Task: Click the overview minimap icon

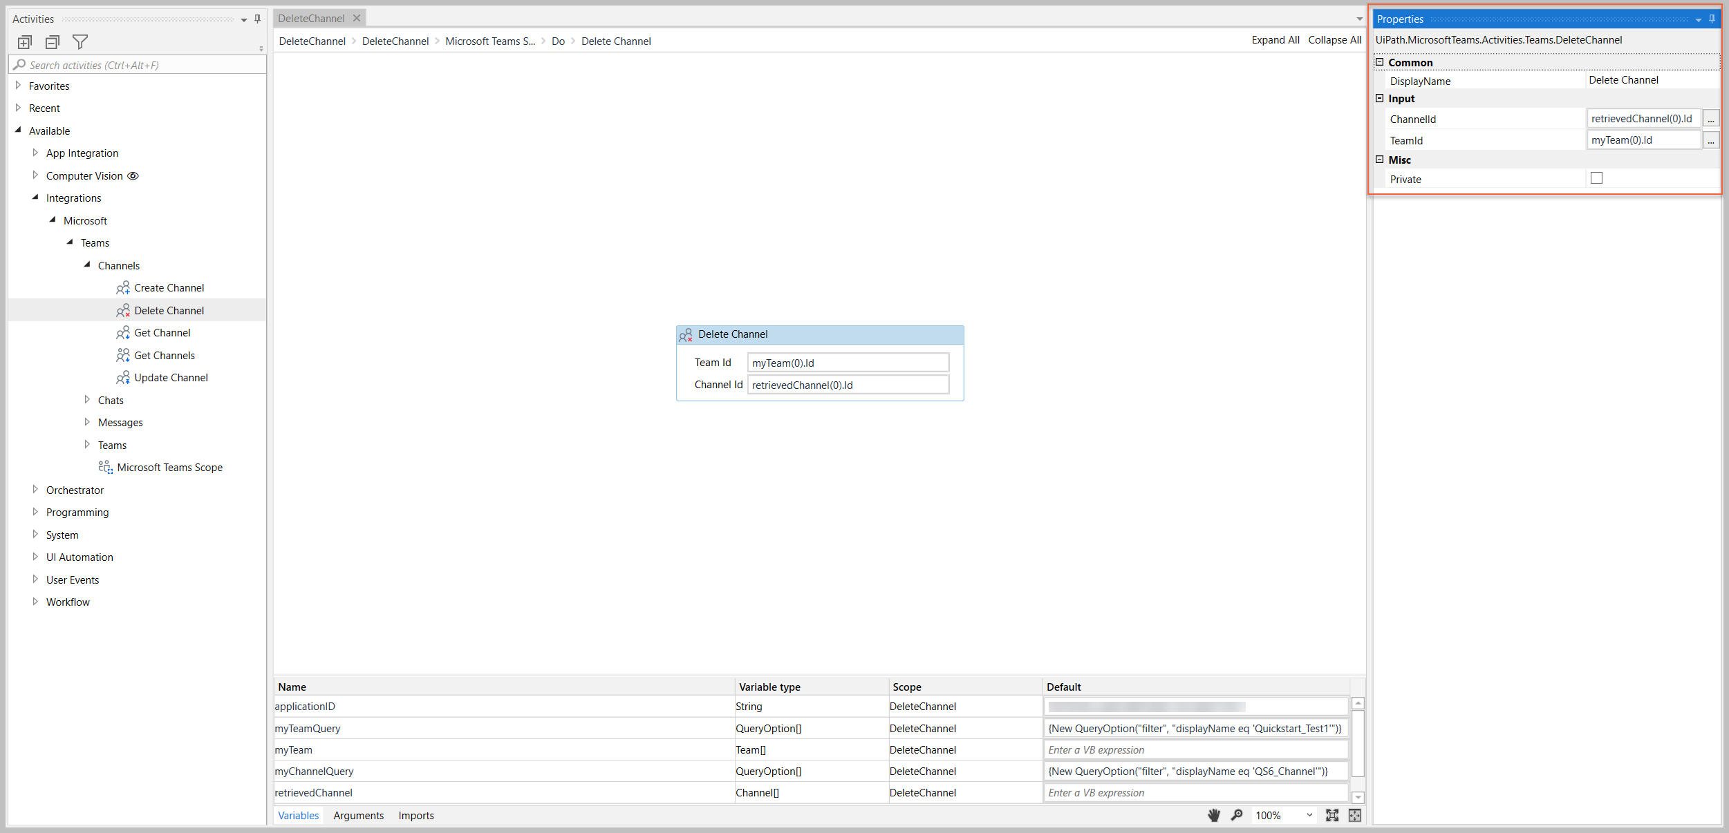Action: [1355, 815]
